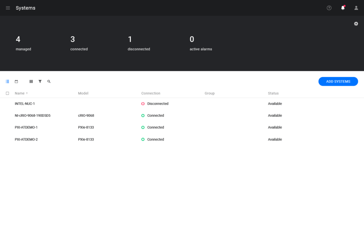Viewport: 364px width, 227px height.
Task: Switch to calendar view icon
Action: click(x=16, y=81)
